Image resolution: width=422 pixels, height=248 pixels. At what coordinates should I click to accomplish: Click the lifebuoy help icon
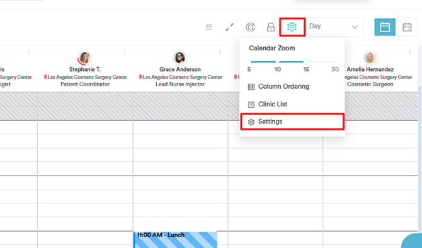tap(250, 27)
